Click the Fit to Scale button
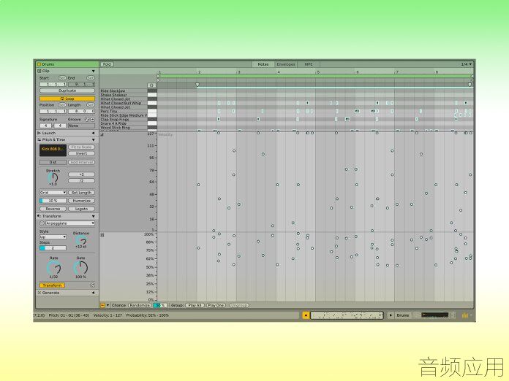The image size is (509, 381). coord(81,147)
